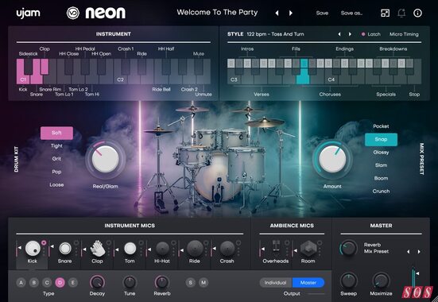
Task: Click the mix preset Amount knob
Action: point(332,159)
